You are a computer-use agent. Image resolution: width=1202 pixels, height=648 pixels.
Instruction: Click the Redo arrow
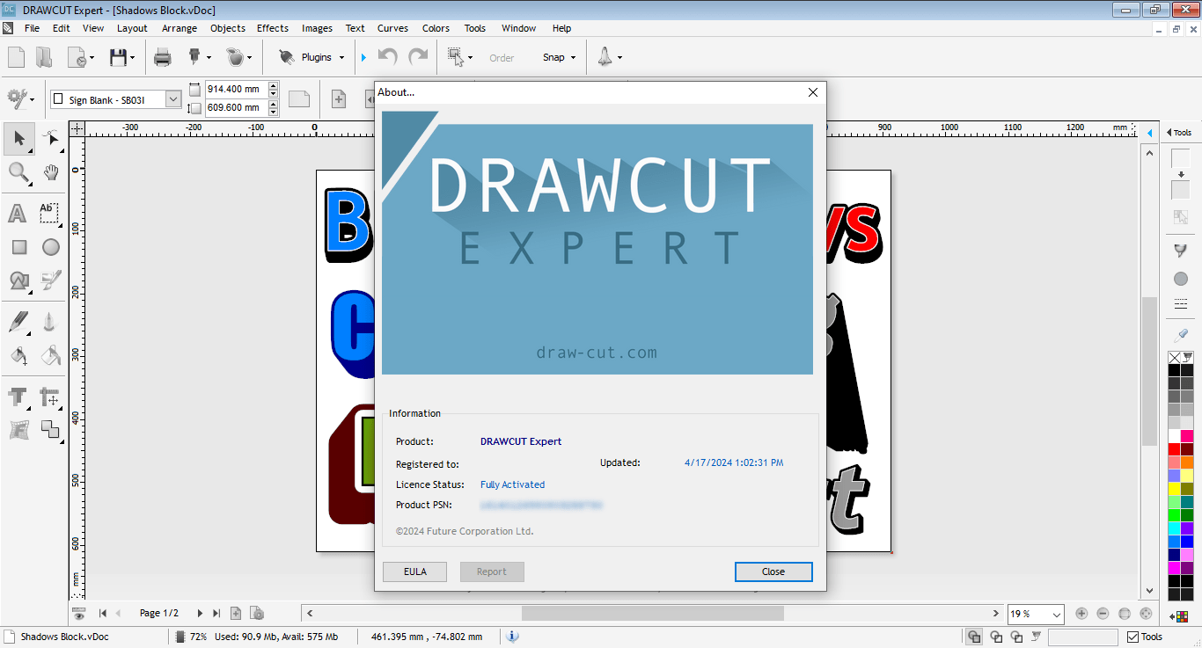(418, 57)
